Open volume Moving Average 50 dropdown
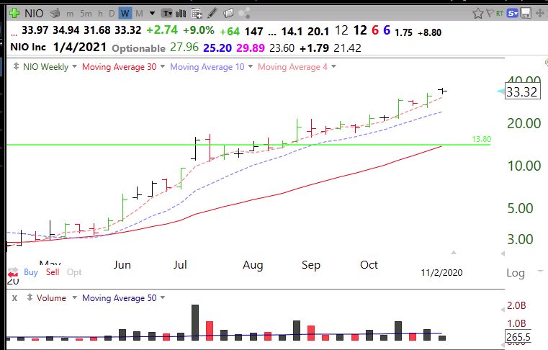The width and height of the screenshot is (548, 350). (x=163, y=297)
